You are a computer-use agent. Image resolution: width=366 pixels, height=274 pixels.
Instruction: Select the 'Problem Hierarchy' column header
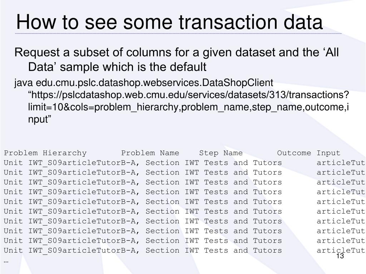(x=45, y=153)
